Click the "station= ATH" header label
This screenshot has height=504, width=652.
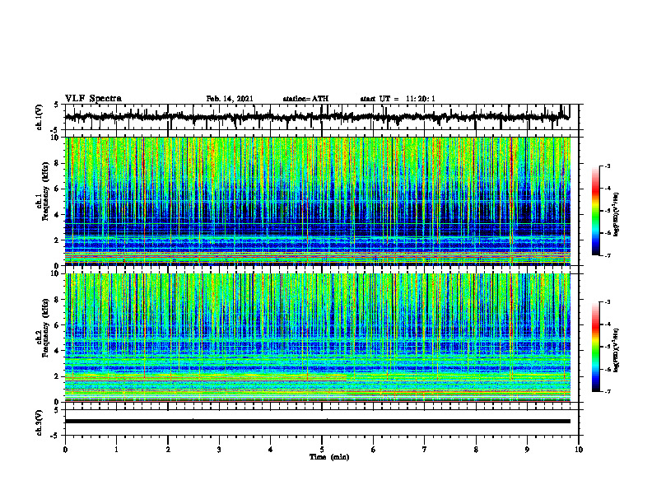coord(305,99)
